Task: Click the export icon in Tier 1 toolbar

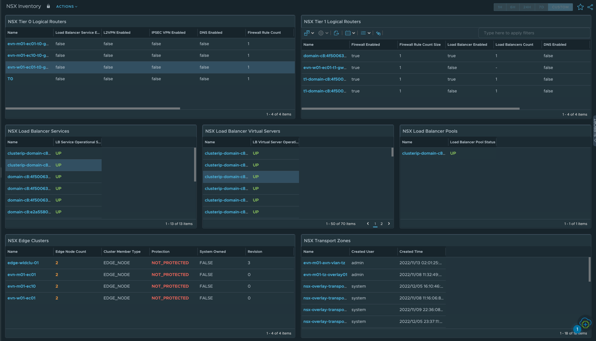Action: coord(336,33)
